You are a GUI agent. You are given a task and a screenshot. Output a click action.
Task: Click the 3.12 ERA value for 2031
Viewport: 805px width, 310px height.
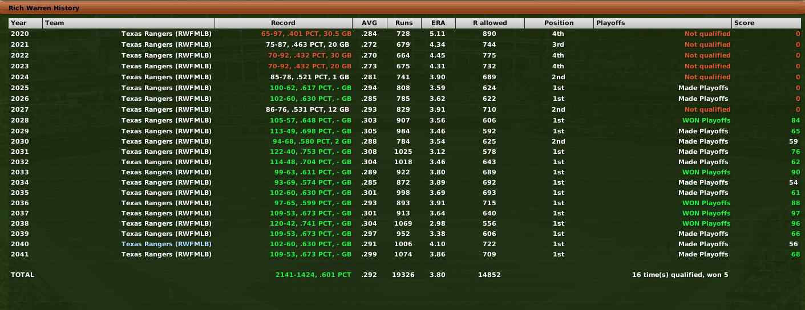click(438, 152)
